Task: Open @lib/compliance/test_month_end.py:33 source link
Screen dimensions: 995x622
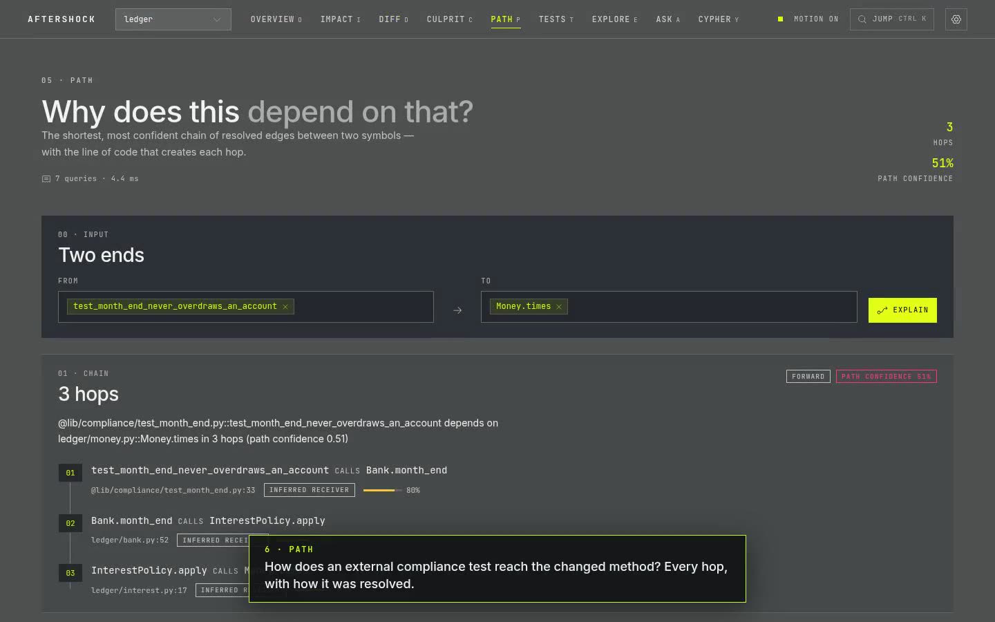Action: point(173,490)
